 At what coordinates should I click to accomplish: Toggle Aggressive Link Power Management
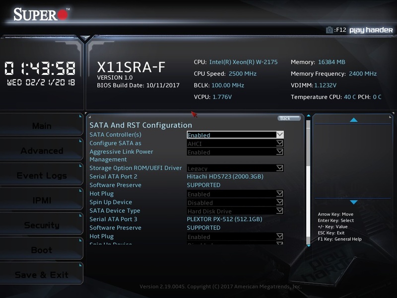coord(236,152)
